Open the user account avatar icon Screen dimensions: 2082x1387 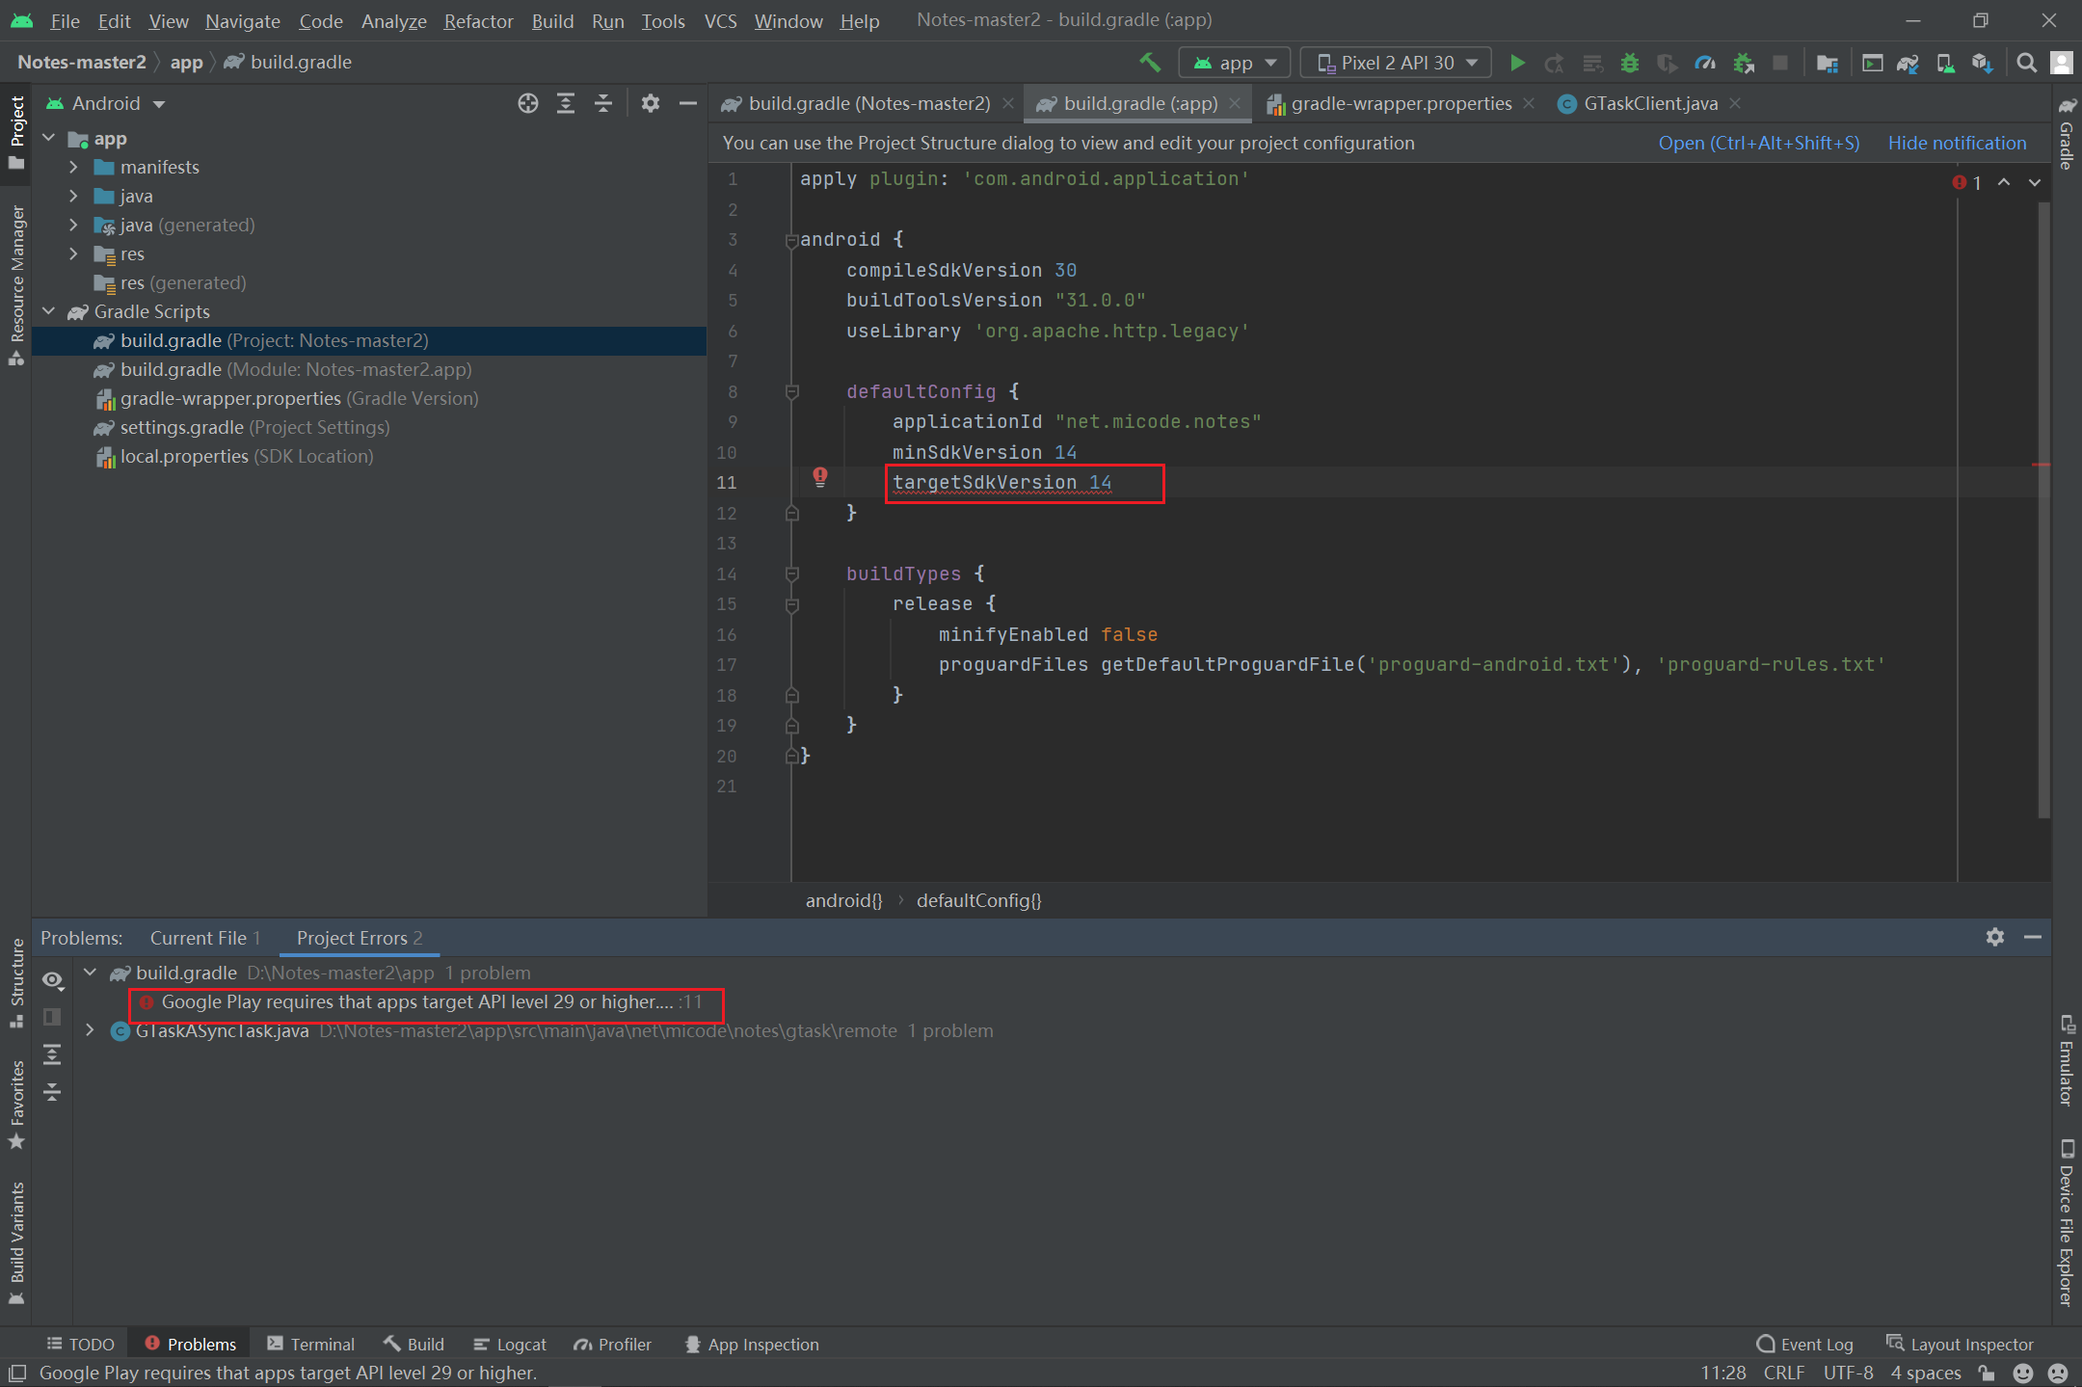2062,63
